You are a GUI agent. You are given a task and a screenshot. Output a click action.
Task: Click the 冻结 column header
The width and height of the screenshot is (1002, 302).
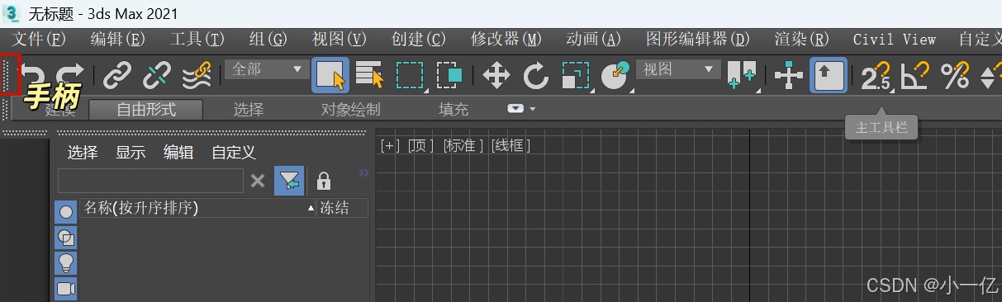[343, 208]
